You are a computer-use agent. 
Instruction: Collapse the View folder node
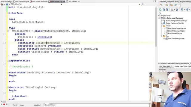coord(162,36)
